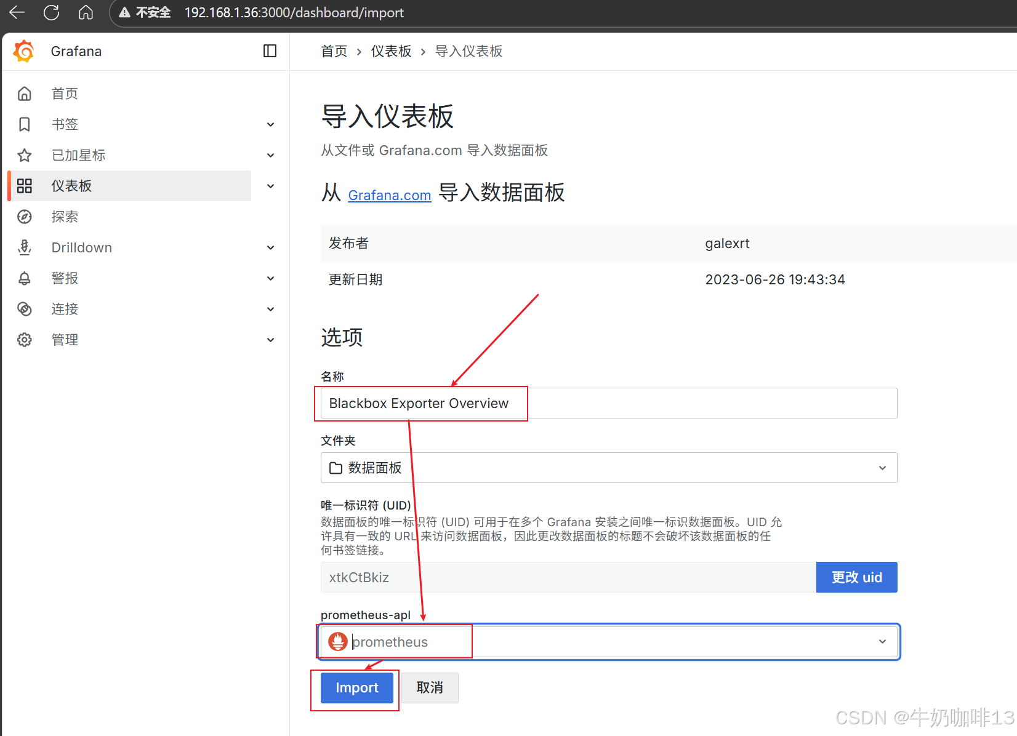Click the 更新日期 label cell
The image size is (1017, 736).
(355, 279)
